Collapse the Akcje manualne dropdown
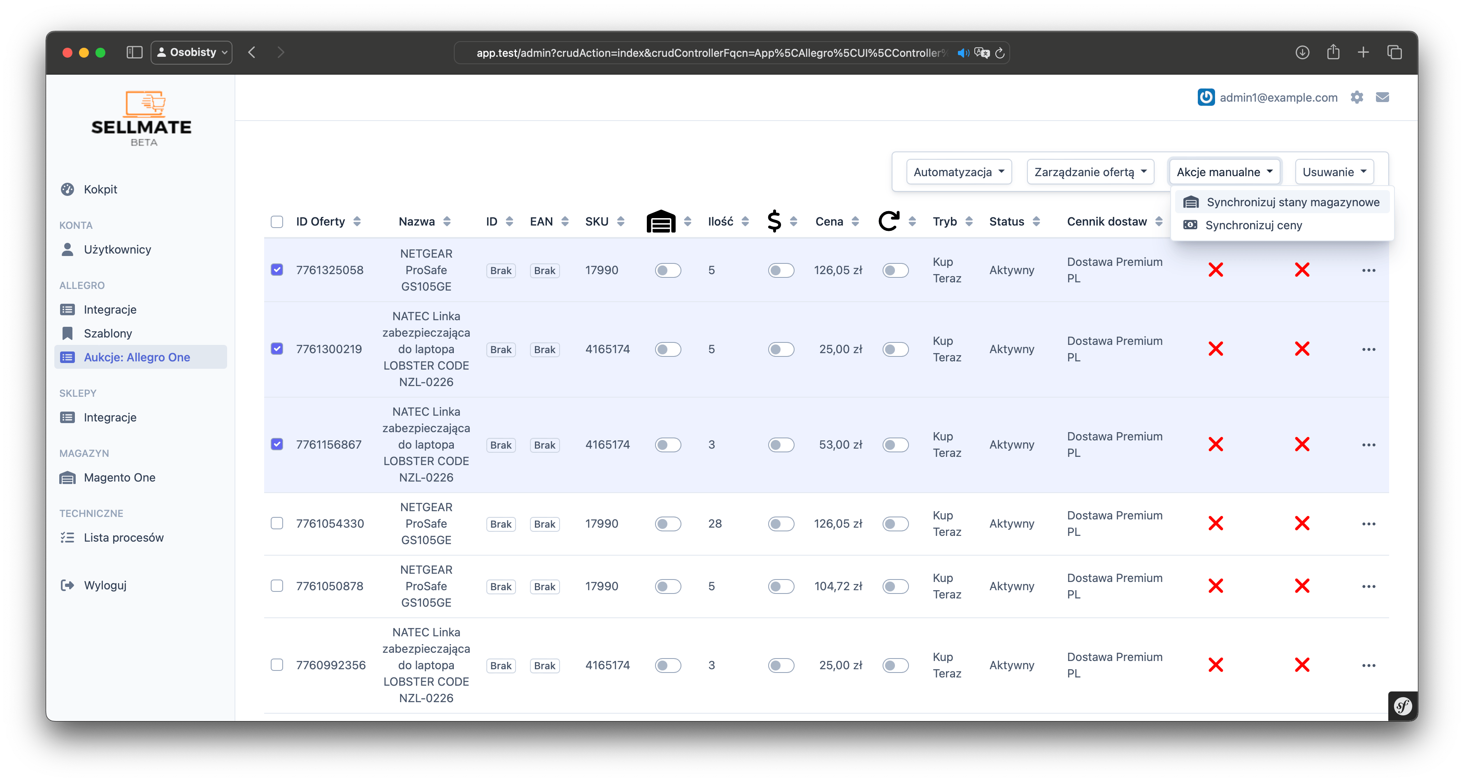 pyautogui.click(x=1224, y=172)
